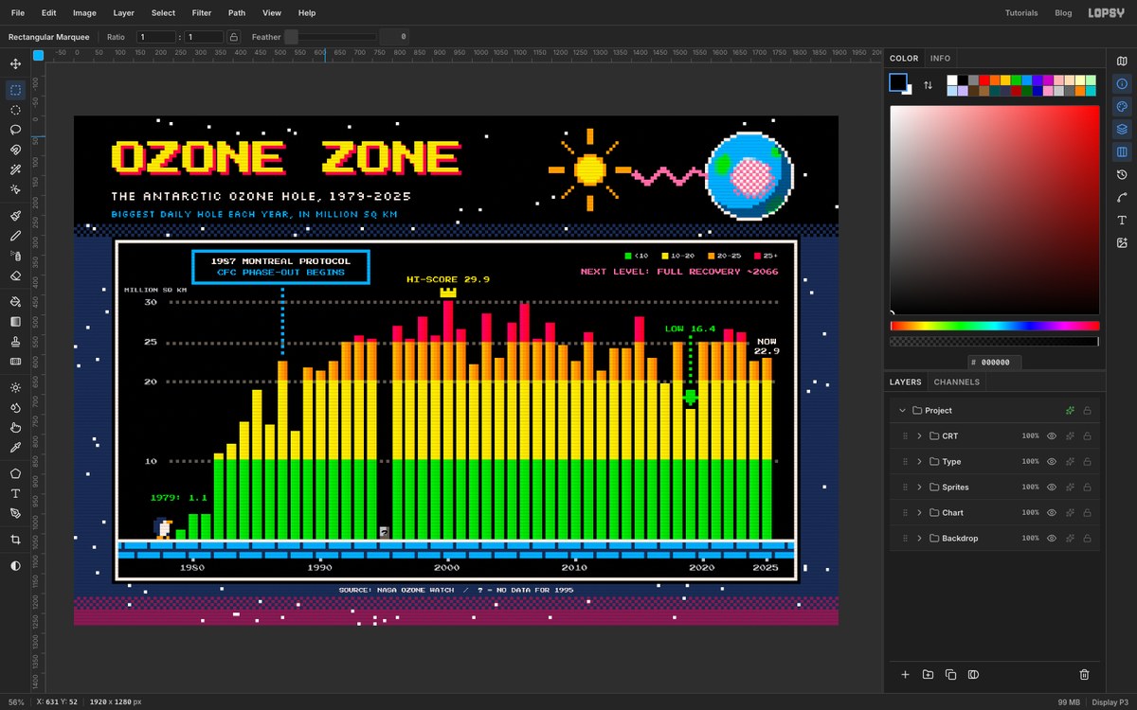Add a layer mask
Screen dimensions: 1137x710
[x=973, y=674]
